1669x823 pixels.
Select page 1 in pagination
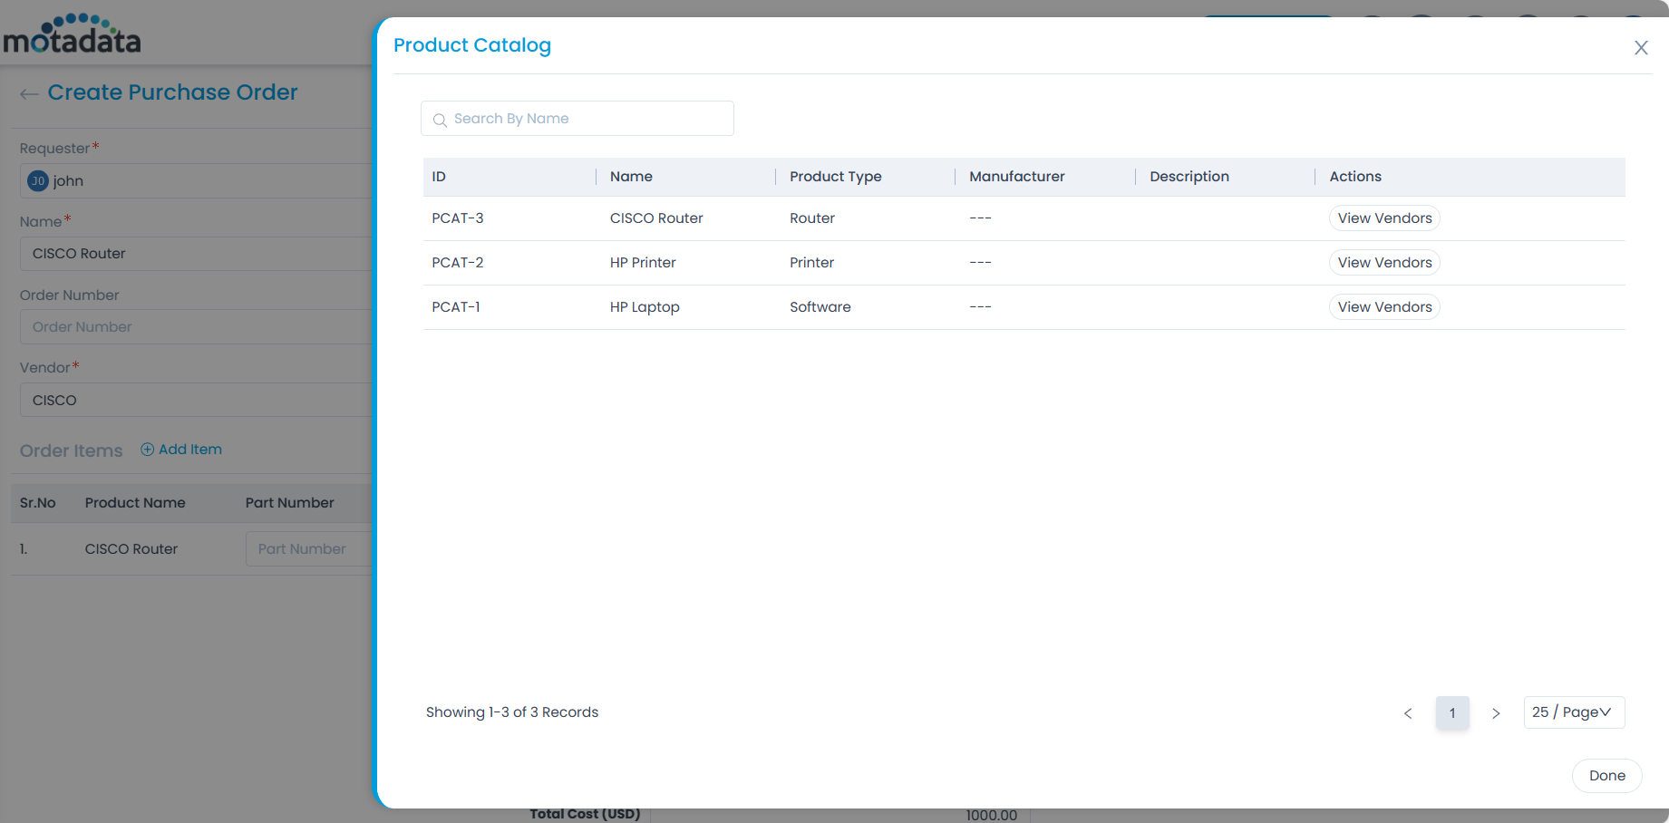point(1451,713)
